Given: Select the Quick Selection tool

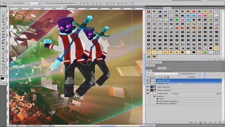Looking at the screenshot, I should pos(3,19).
